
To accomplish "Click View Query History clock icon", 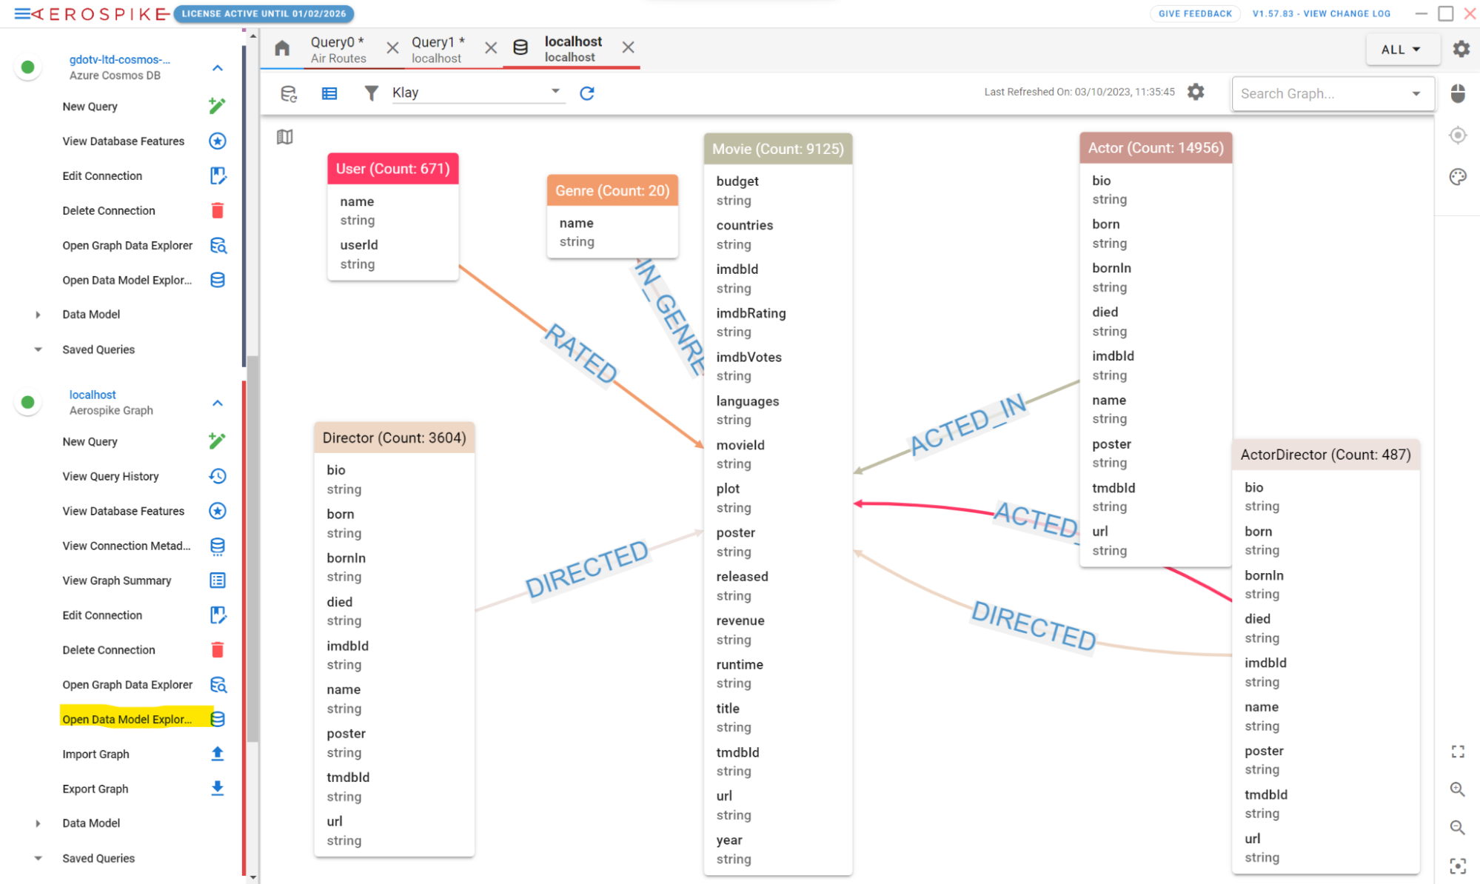I will [x=217, y=476].
